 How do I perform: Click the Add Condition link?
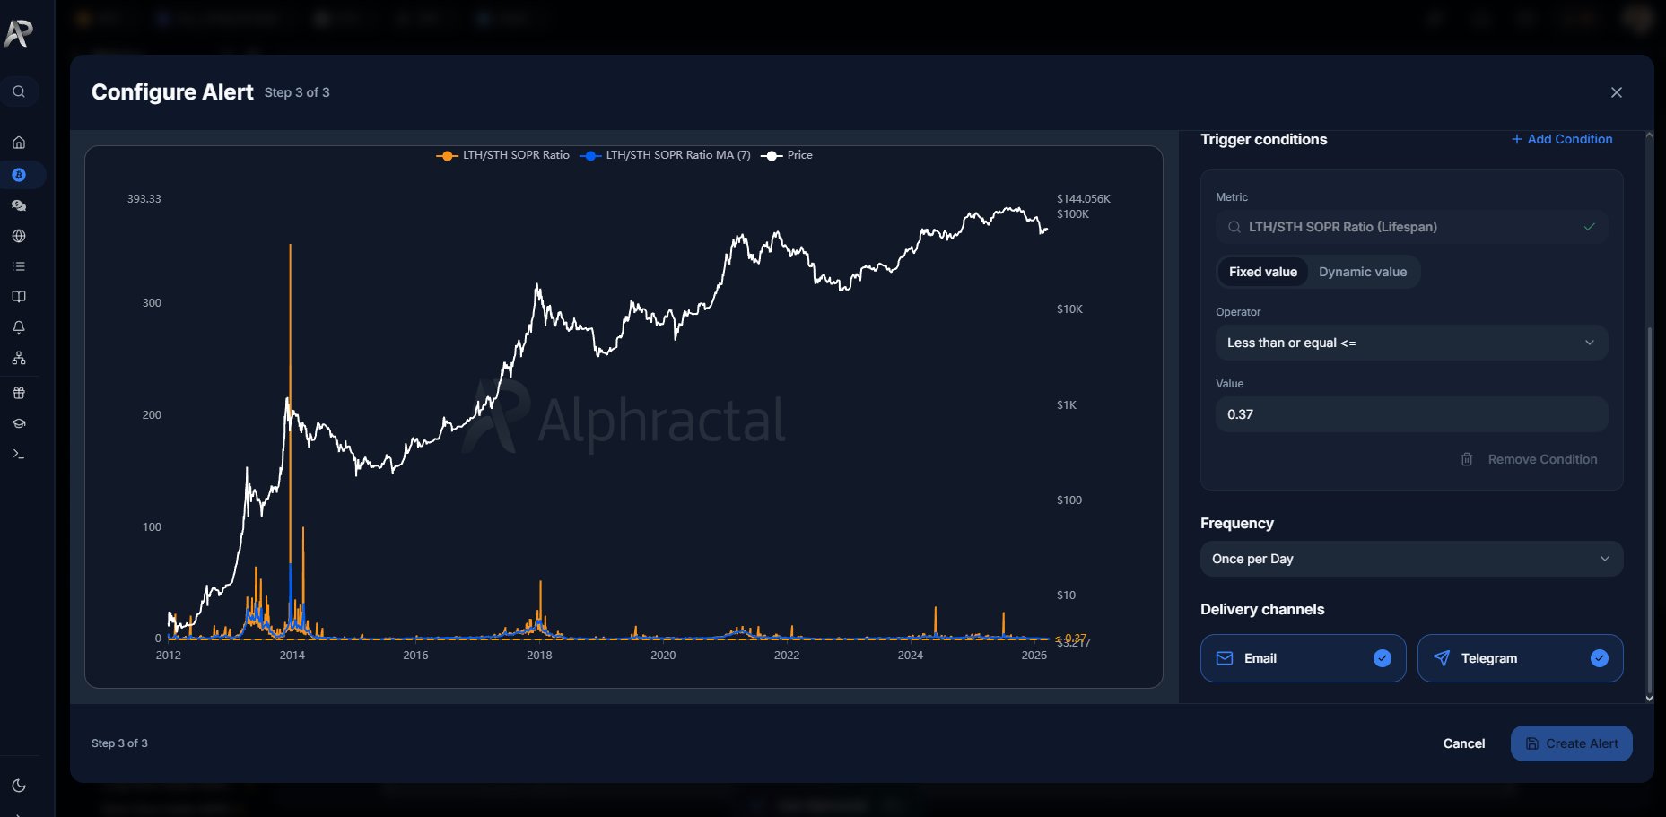(x=1562, y=139)
